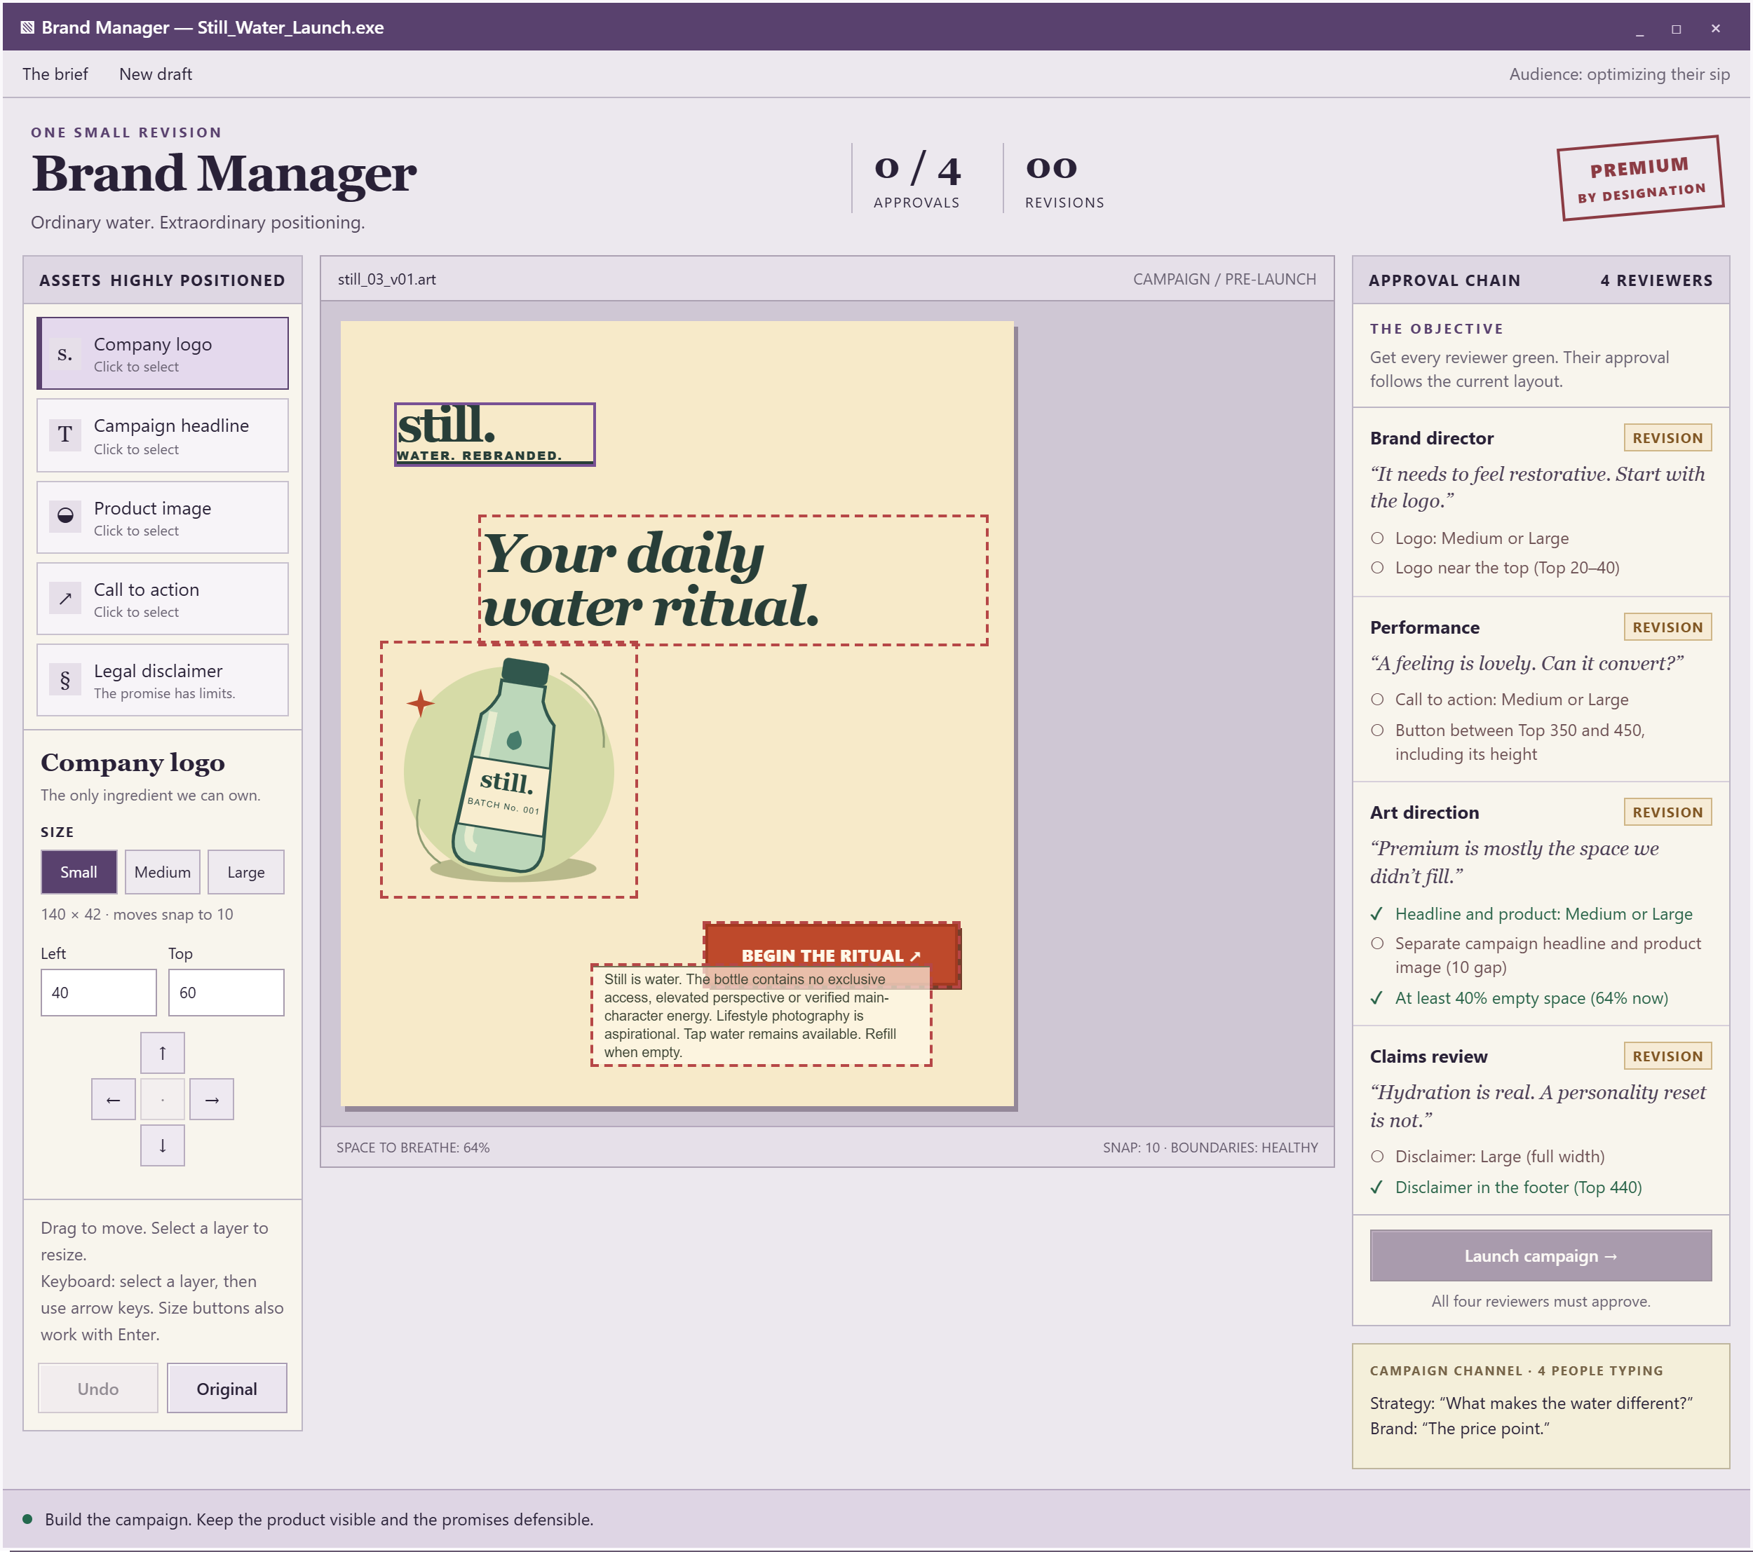
Task: Click the 'CAMPAIGN / PRE-LAUNCH' label
Action: pyautogui.click(x=1224, y=280)
